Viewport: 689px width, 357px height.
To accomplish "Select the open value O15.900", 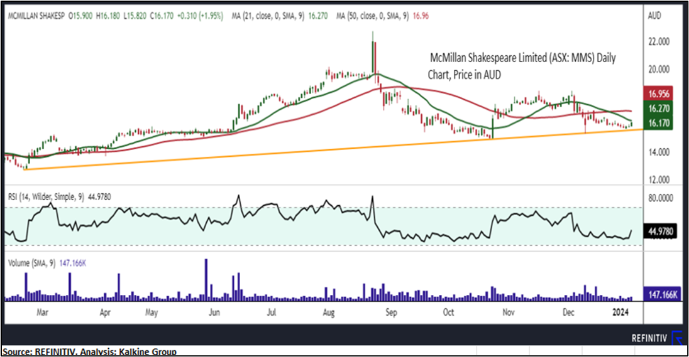I will pos(80,16).
